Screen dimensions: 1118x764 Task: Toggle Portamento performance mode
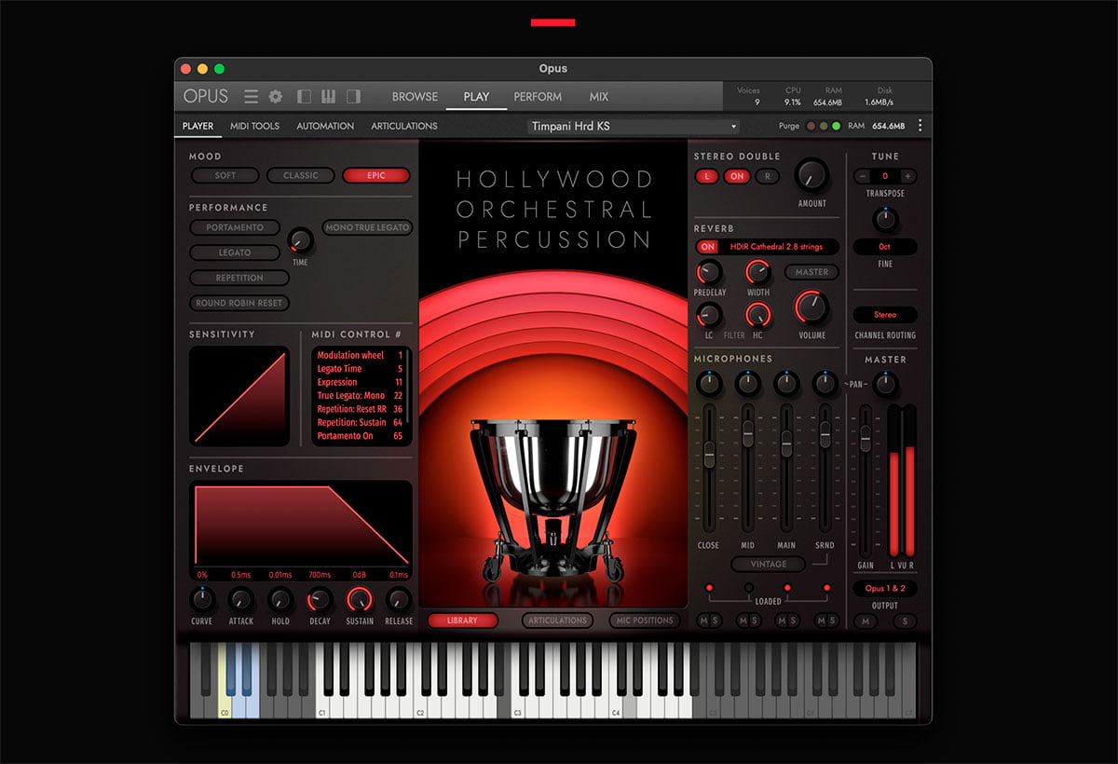pos(235,227)
